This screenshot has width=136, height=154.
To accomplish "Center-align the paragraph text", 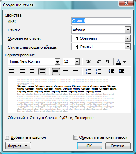I will pyautogui.click(x=22, y=71).
